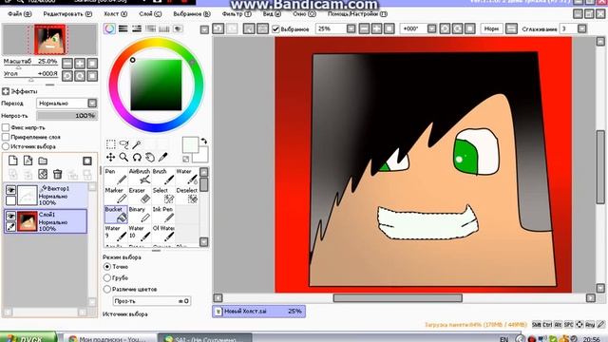608x342 pixels.
Task: Pick the Oil Water brush
Action: pyautogui.click(x=163, y=233)
